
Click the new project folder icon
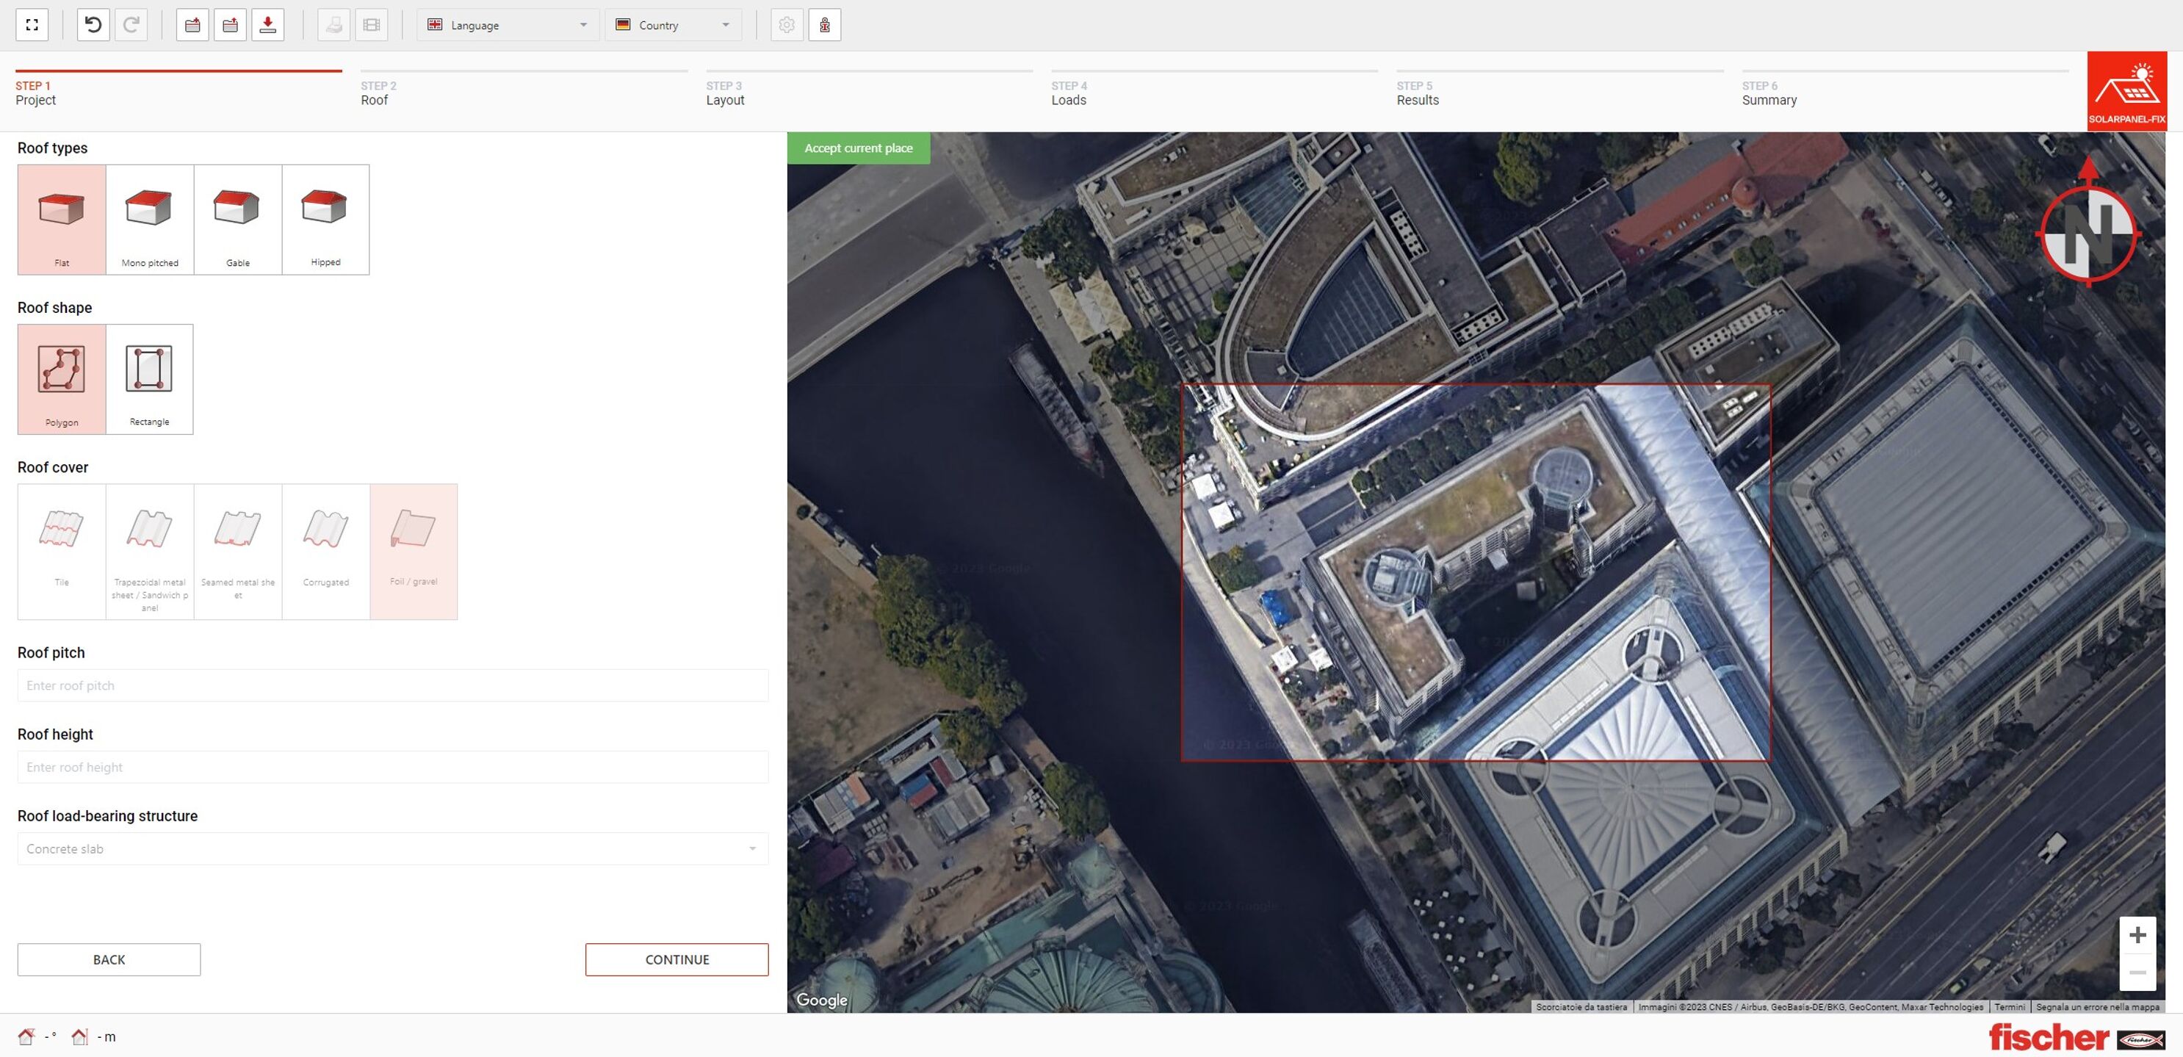pos(192,24)
